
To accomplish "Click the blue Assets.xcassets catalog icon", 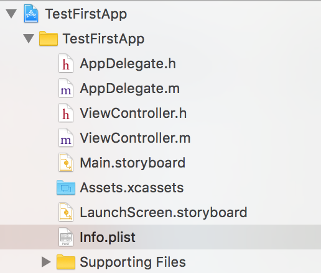I will [66, 187].
